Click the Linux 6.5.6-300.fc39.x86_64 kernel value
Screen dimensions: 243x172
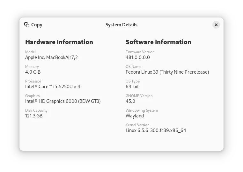point(156,130)
